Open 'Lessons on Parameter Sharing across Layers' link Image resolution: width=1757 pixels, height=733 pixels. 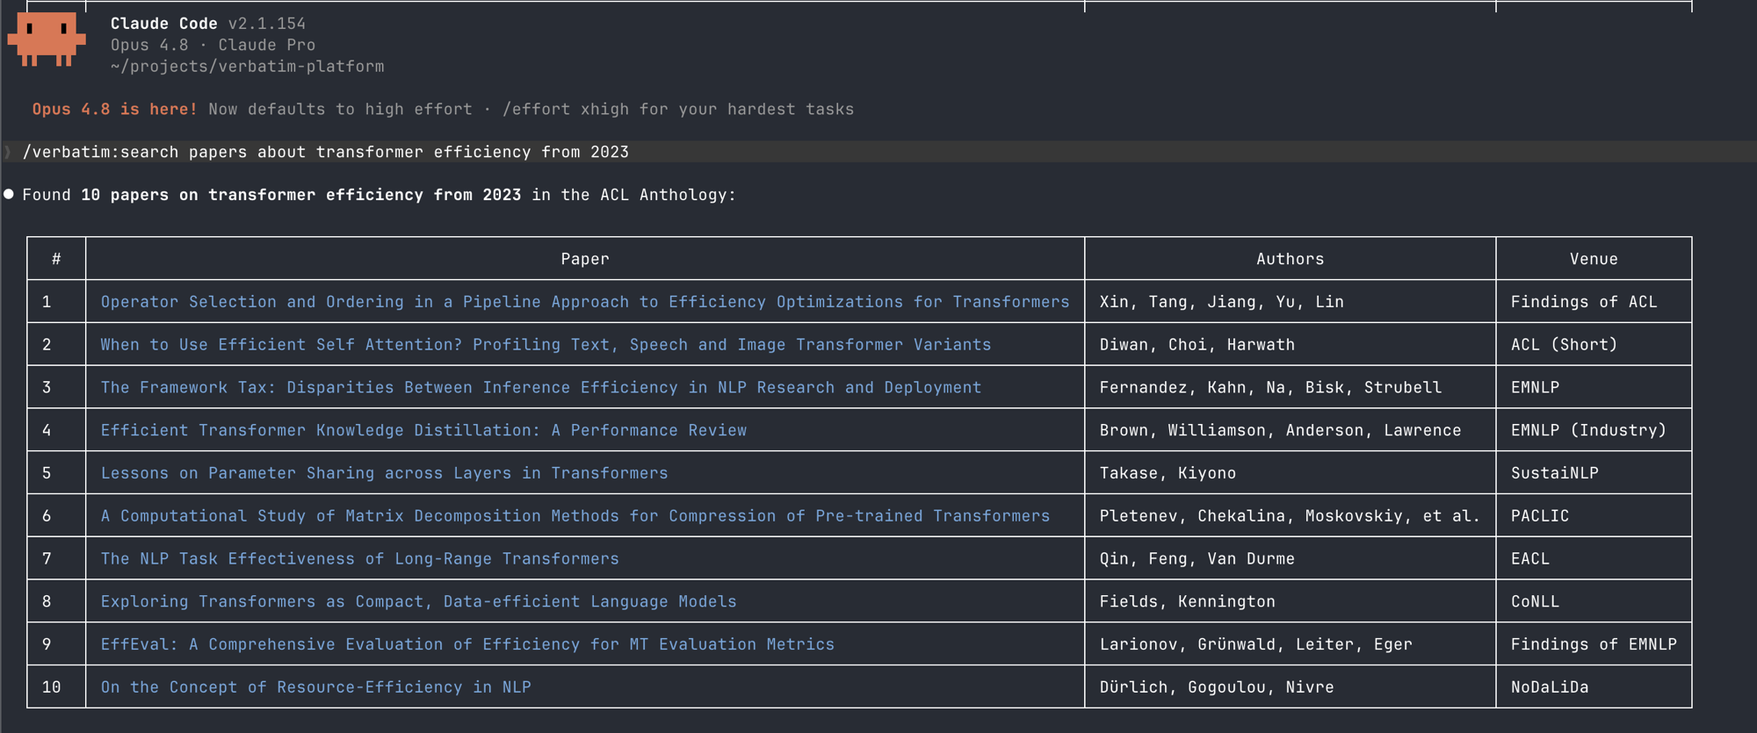pyautogui.click(x=384, y=473)
